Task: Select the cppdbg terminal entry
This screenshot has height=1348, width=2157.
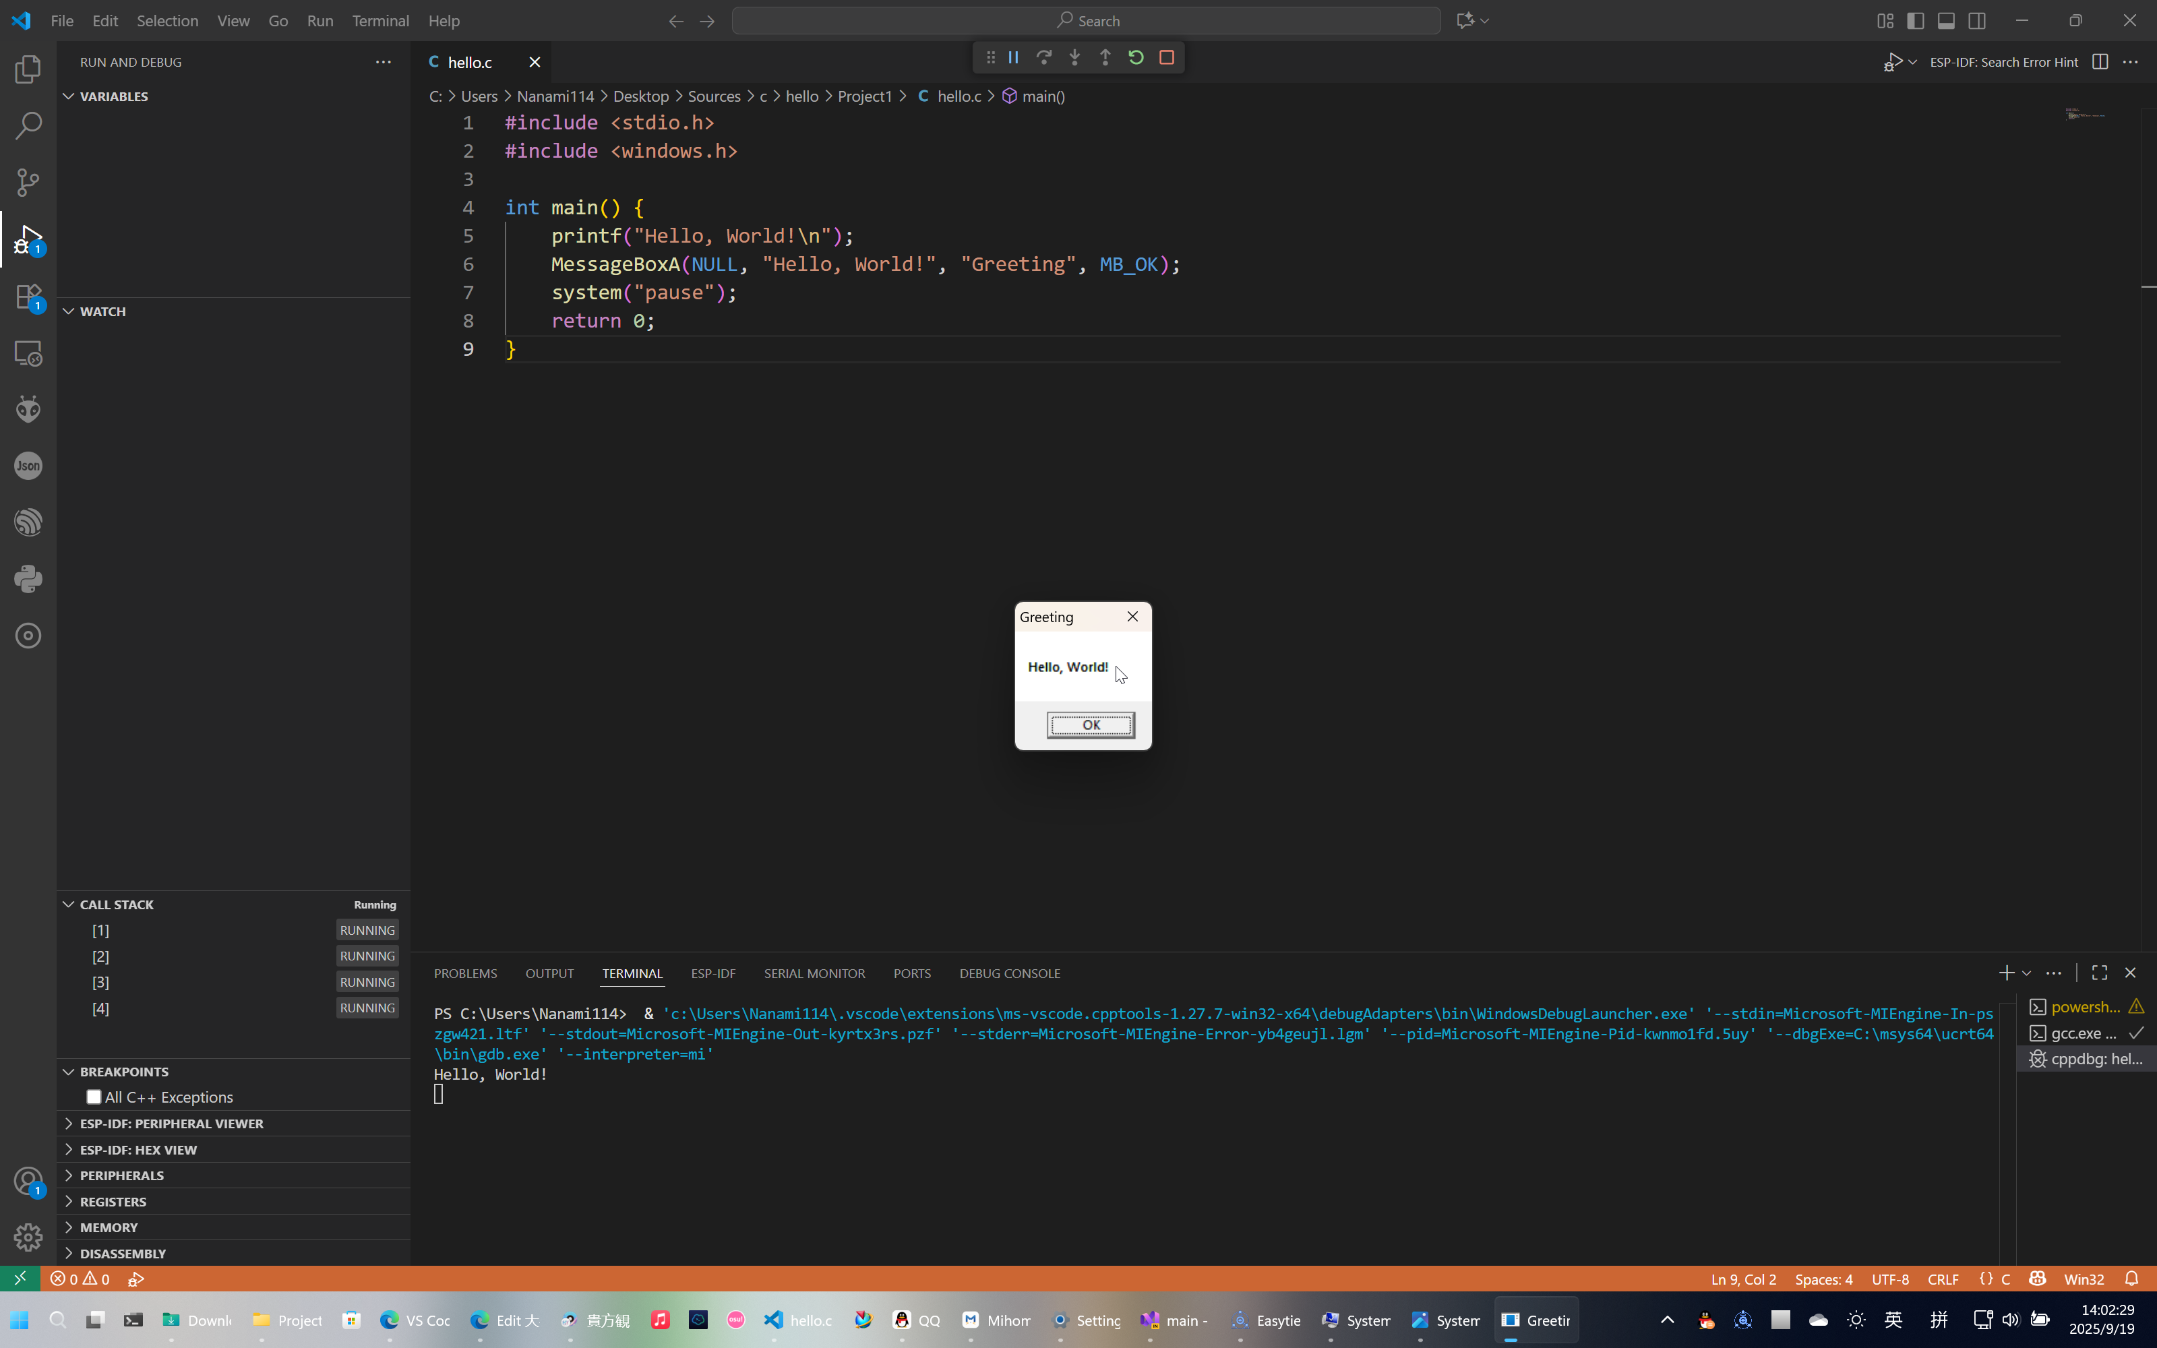Action: click(2086, 1058)
